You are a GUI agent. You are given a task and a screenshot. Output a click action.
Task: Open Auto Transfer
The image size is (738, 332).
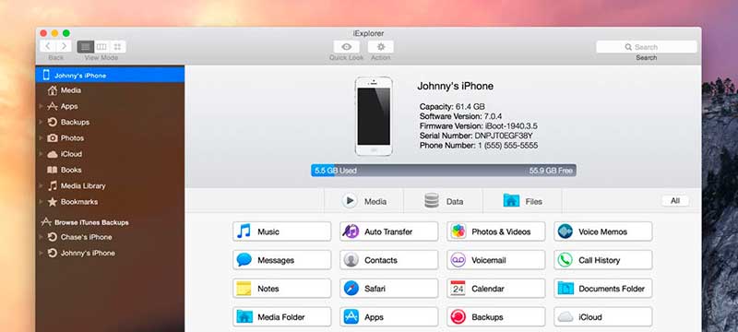tap(388, 231)
